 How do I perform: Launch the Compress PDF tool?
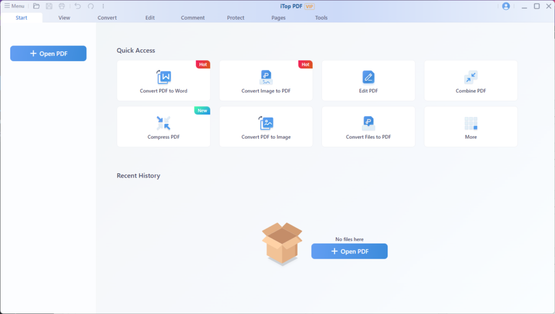pos(164,127)
